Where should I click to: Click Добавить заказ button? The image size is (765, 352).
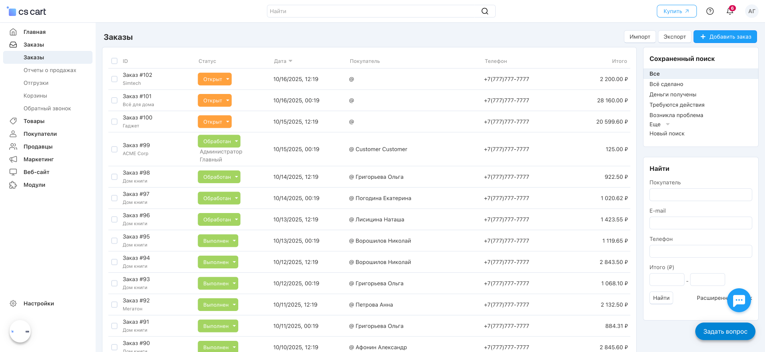725,37
